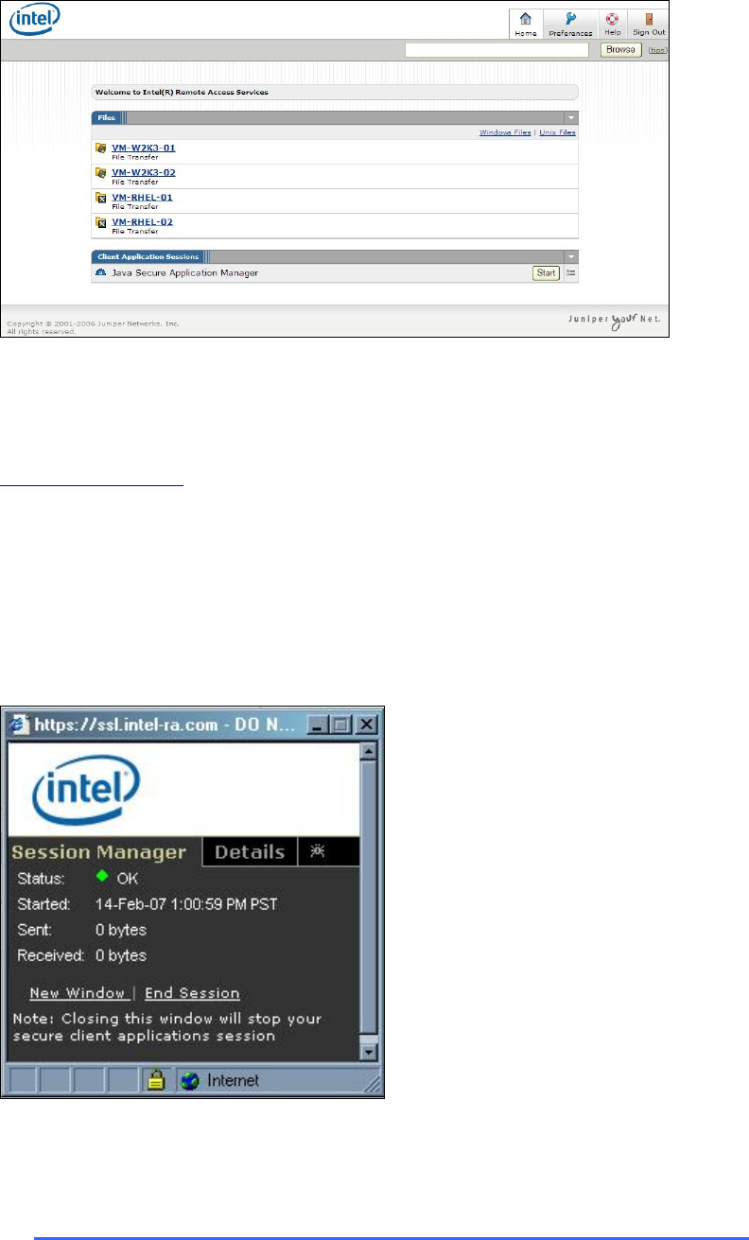Click the Windows Files link
Image resolution: width=749 pixels, height=1240 pixels.
(505, 132)
